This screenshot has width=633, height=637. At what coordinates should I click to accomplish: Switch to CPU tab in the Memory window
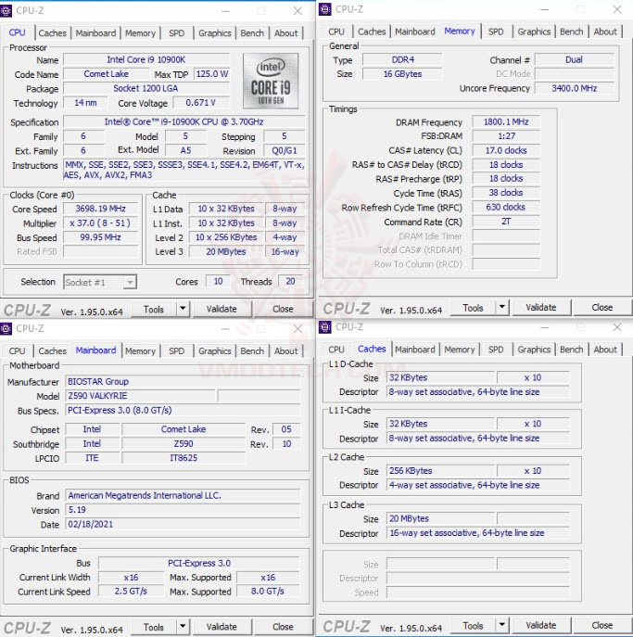pyautogui.click(x=336, y=32)
